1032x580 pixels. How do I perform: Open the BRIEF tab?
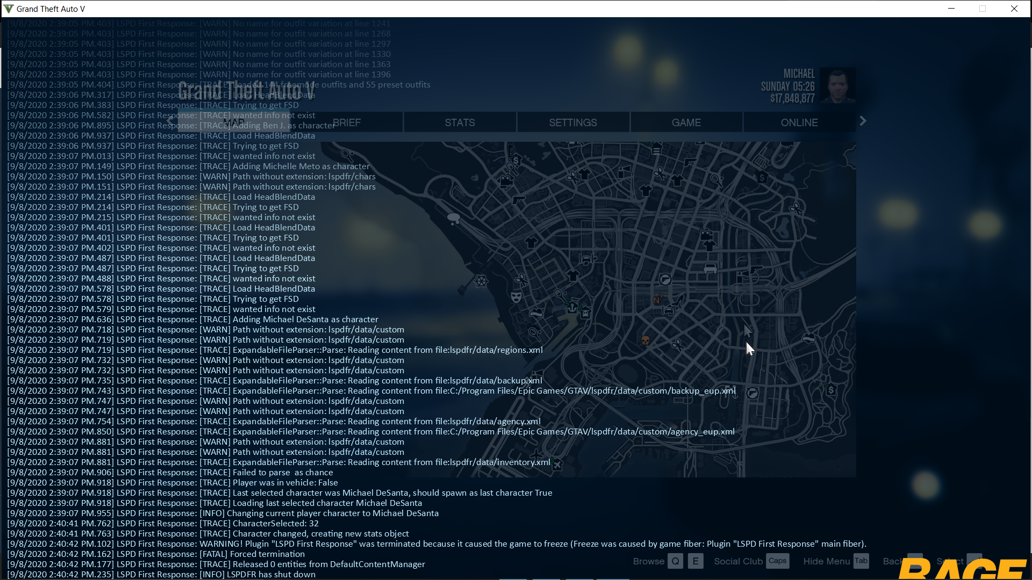point(347,122)
